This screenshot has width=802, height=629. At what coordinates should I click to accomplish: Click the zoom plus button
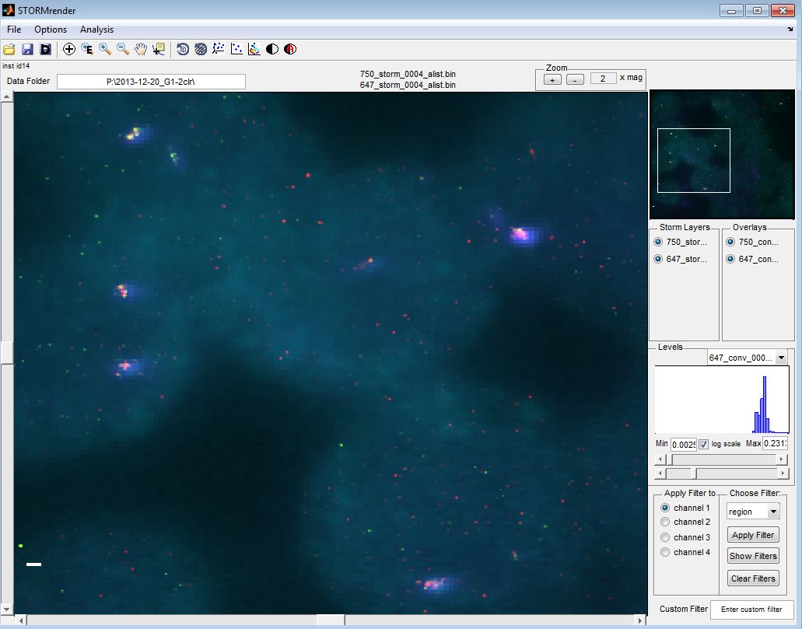click(552, 79)
